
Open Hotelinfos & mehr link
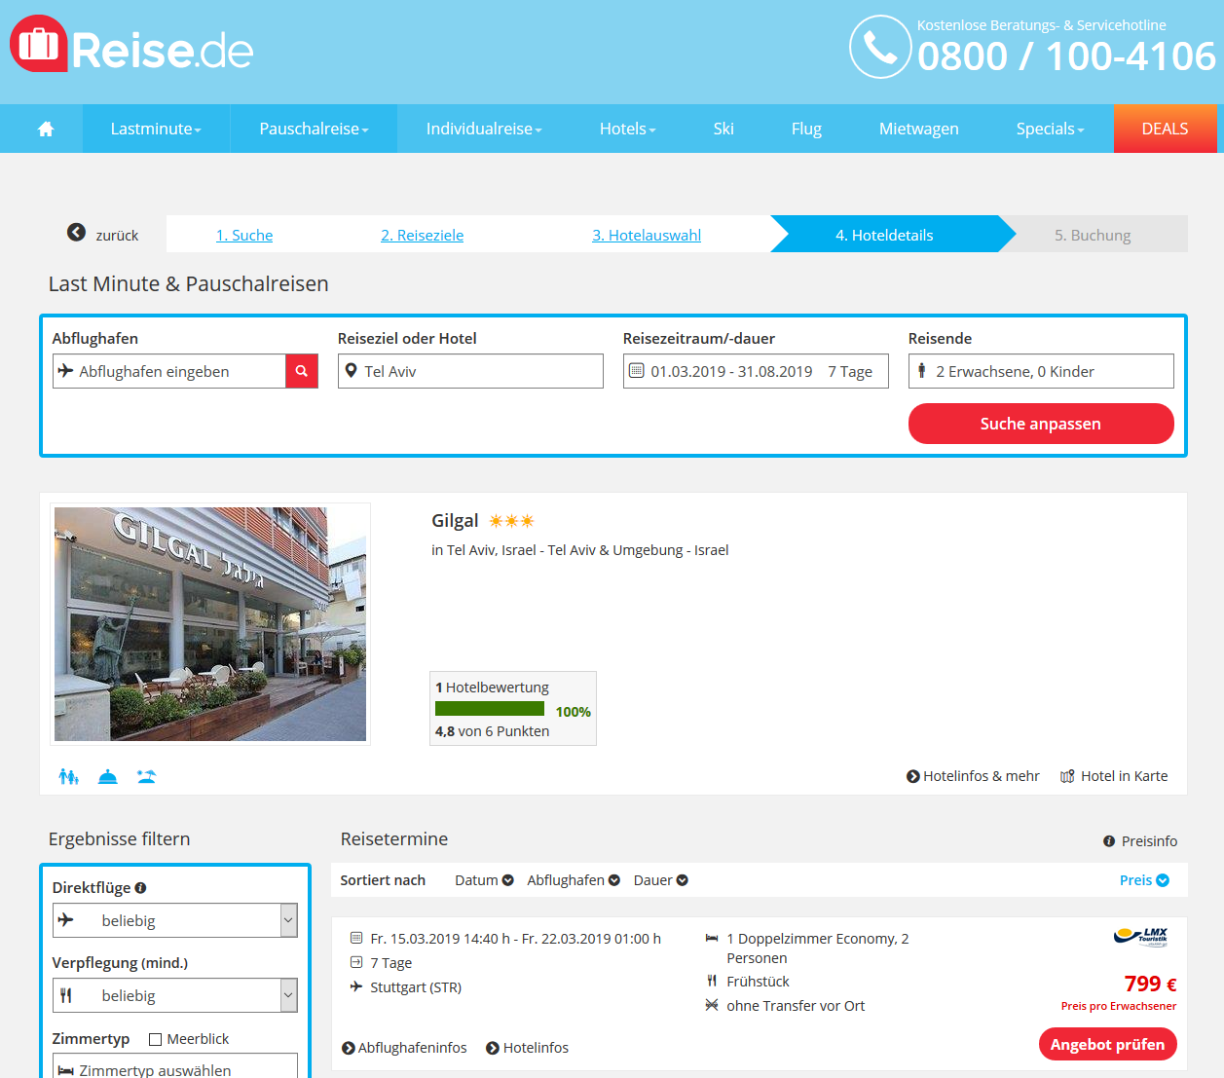click(x=973, y=776)
